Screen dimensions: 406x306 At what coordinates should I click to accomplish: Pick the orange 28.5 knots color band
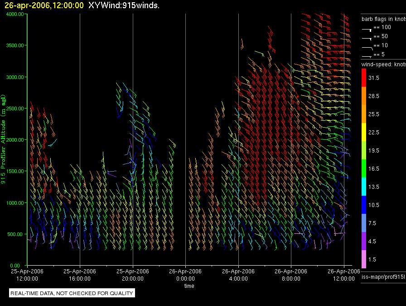click(x=363, y=96)
